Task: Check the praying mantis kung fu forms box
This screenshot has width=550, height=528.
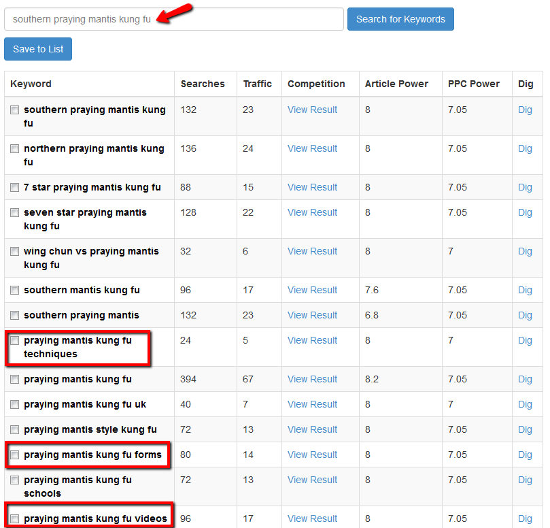Action: 15,455
